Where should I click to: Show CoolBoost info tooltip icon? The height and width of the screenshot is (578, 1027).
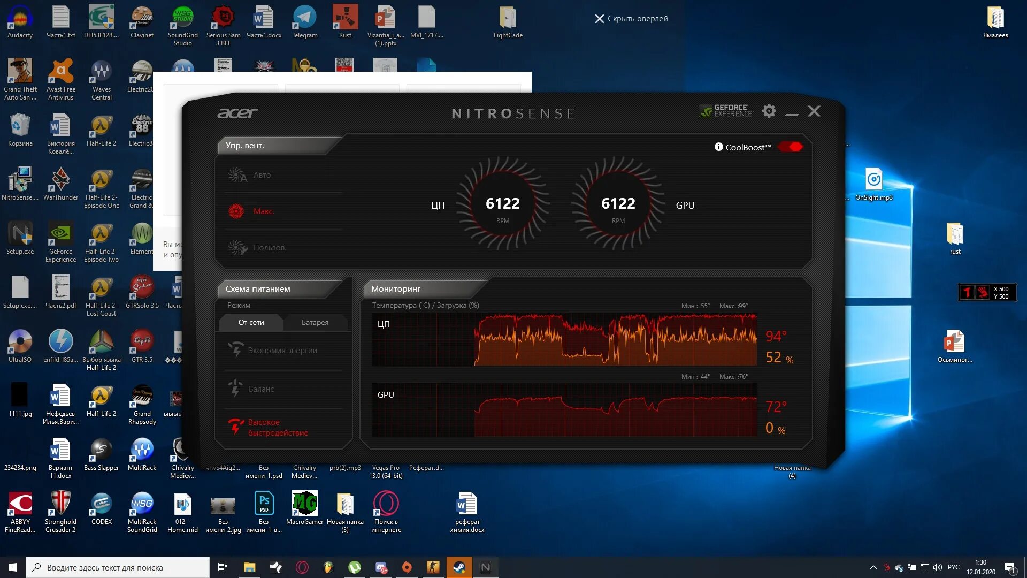719,147
